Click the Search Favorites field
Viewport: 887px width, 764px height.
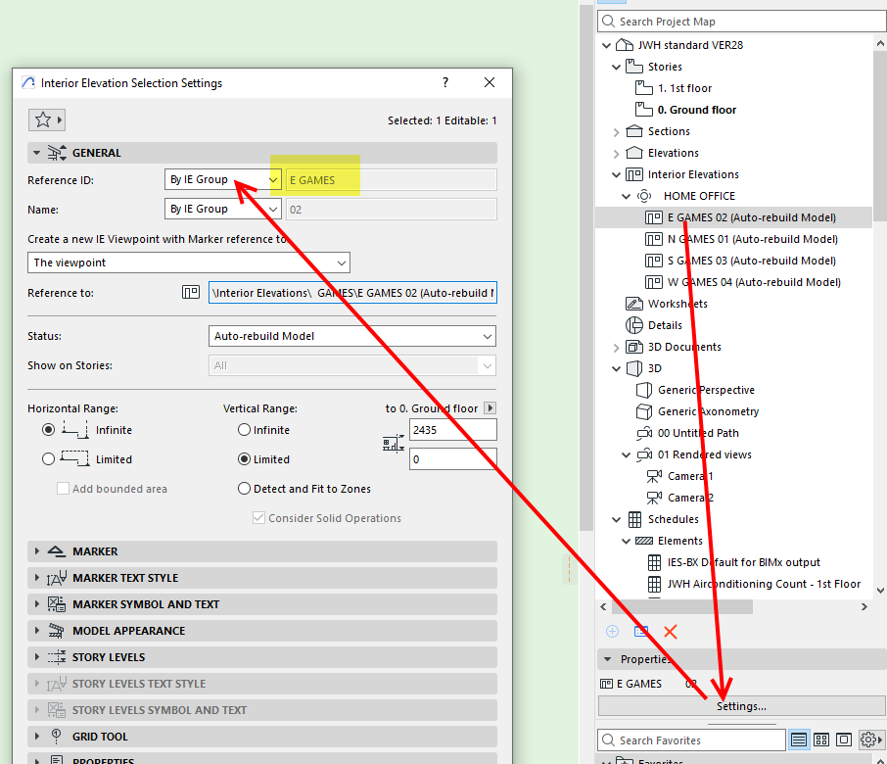[691, 740]
